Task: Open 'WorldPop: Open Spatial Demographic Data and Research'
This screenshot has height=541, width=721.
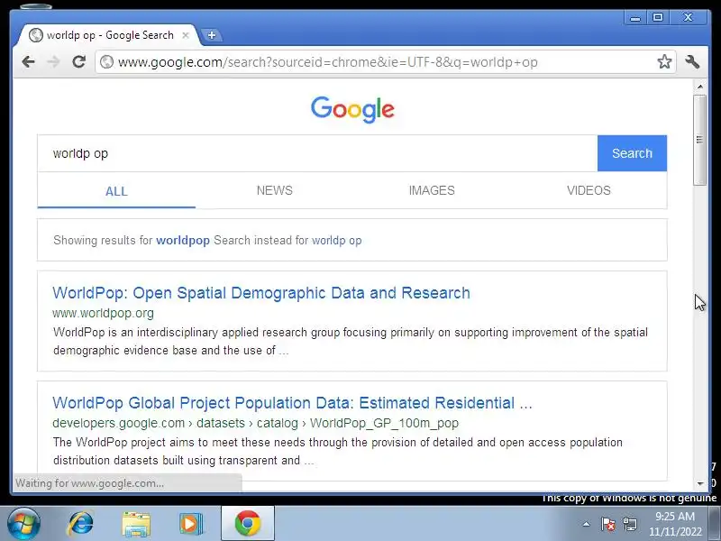Action: coord(261,293)
